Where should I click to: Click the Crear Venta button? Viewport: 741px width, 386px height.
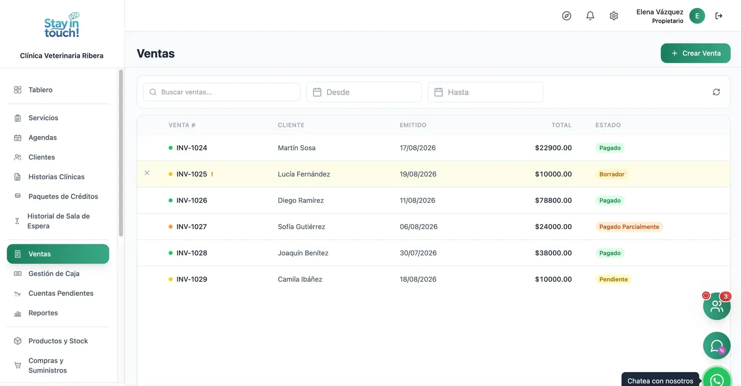[695, 53]
